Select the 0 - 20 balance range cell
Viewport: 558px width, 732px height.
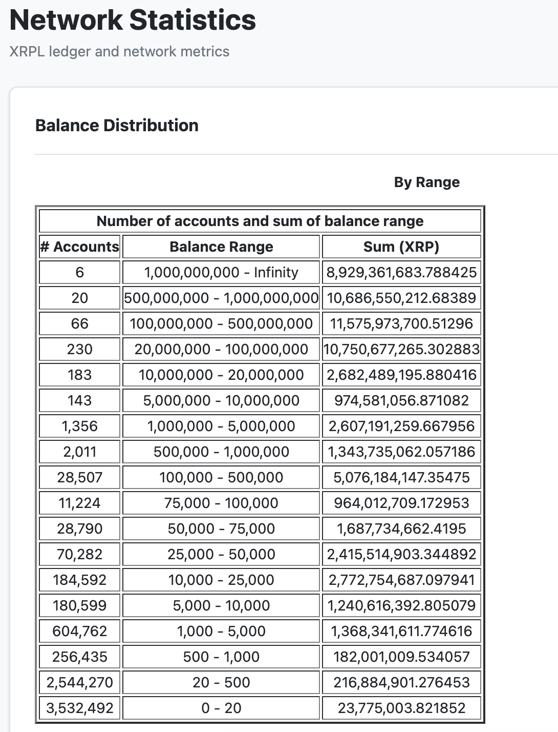[221, 708]
